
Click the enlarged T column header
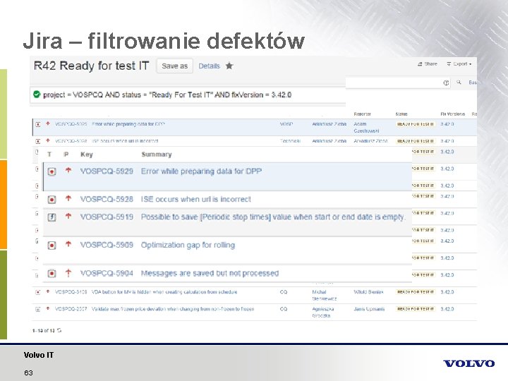point(49,155)
